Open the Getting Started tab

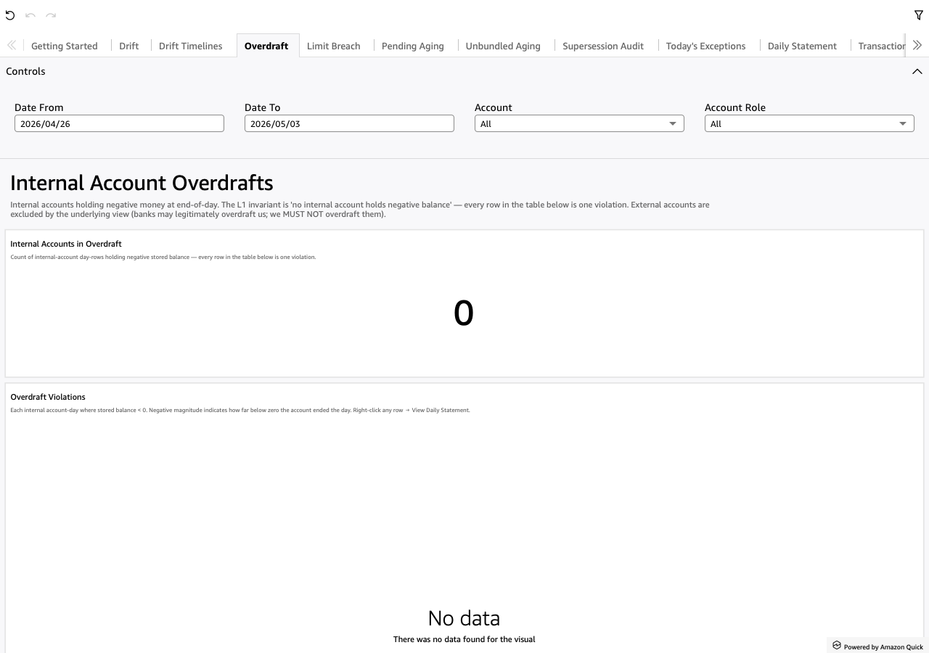[65, 46]
